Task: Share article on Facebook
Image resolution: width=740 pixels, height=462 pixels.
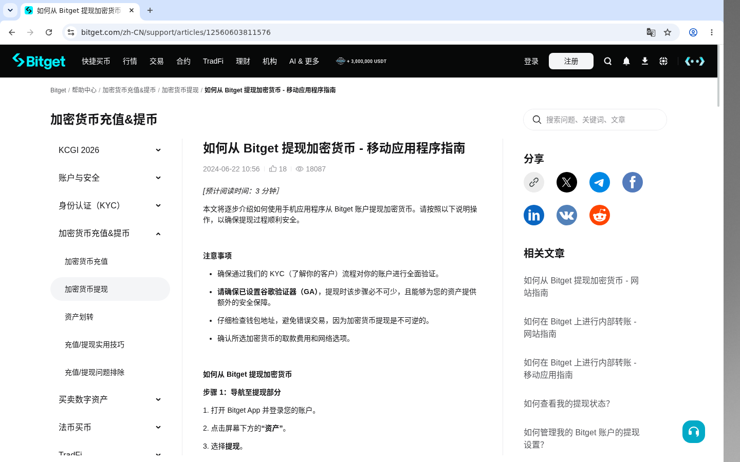Action: [x=633, y=182]
